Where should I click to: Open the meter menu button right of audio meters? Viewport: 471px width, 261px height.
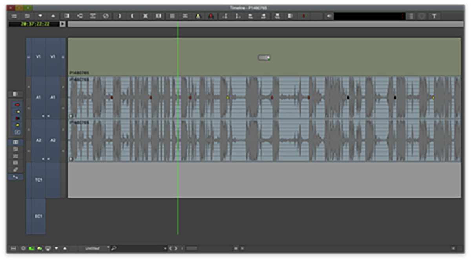[411, 16]
